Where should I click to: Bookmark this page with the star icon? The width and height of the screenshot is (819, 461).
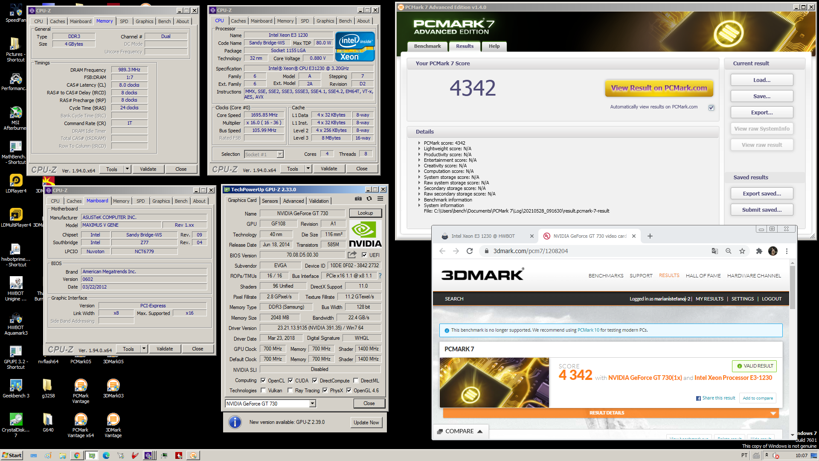coord(742,251)
